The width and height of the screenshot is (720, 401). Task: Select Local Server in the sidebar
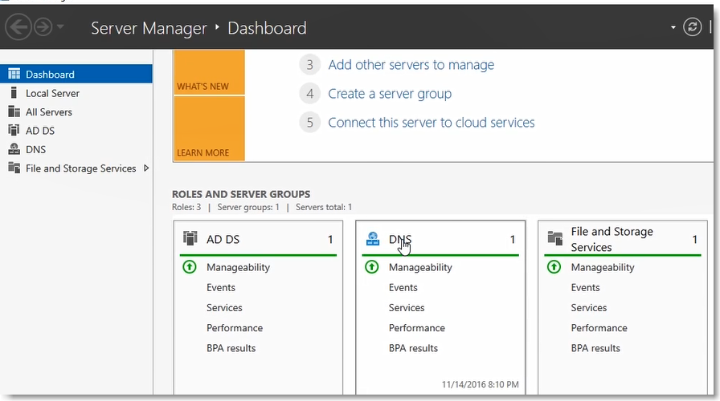(52, 93)
